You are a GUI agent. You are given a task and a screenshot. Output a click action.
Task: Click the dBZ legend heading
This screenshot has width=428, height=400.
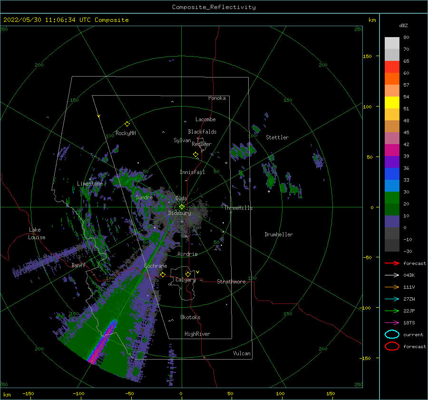tap(403, 25)
